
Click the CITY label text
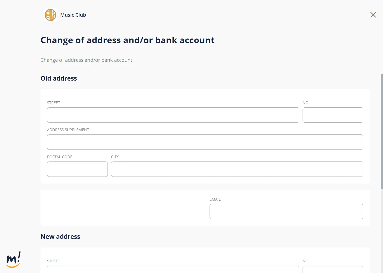[x=115, y=157]
